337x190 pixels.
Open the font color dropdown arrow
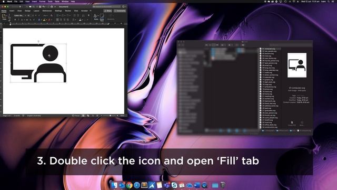click(x=52, y=20)
